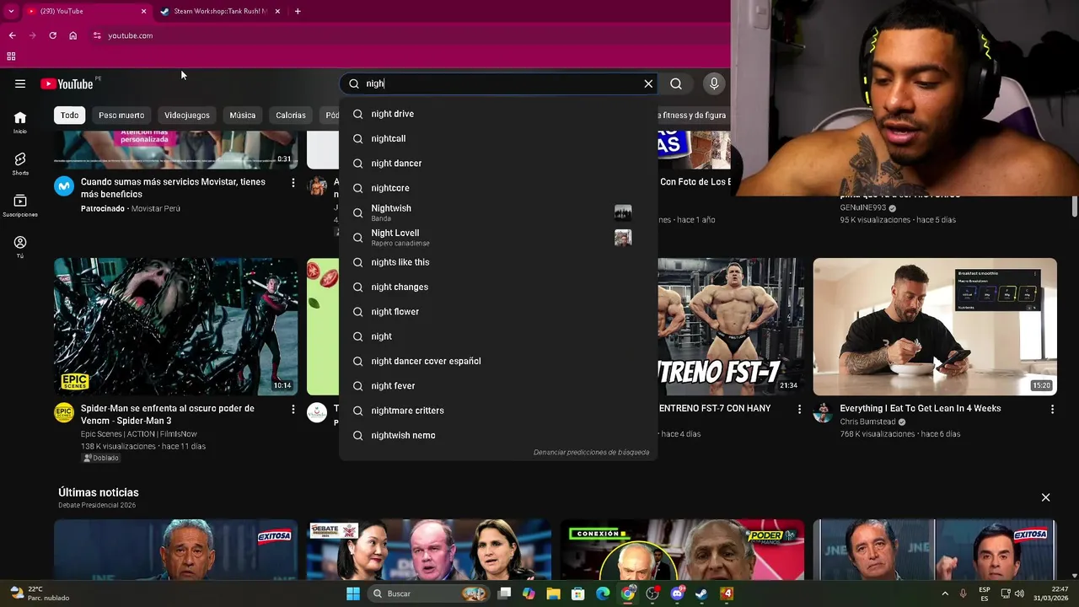Click the taskbar Buscar search box

(x=429, y=594)
